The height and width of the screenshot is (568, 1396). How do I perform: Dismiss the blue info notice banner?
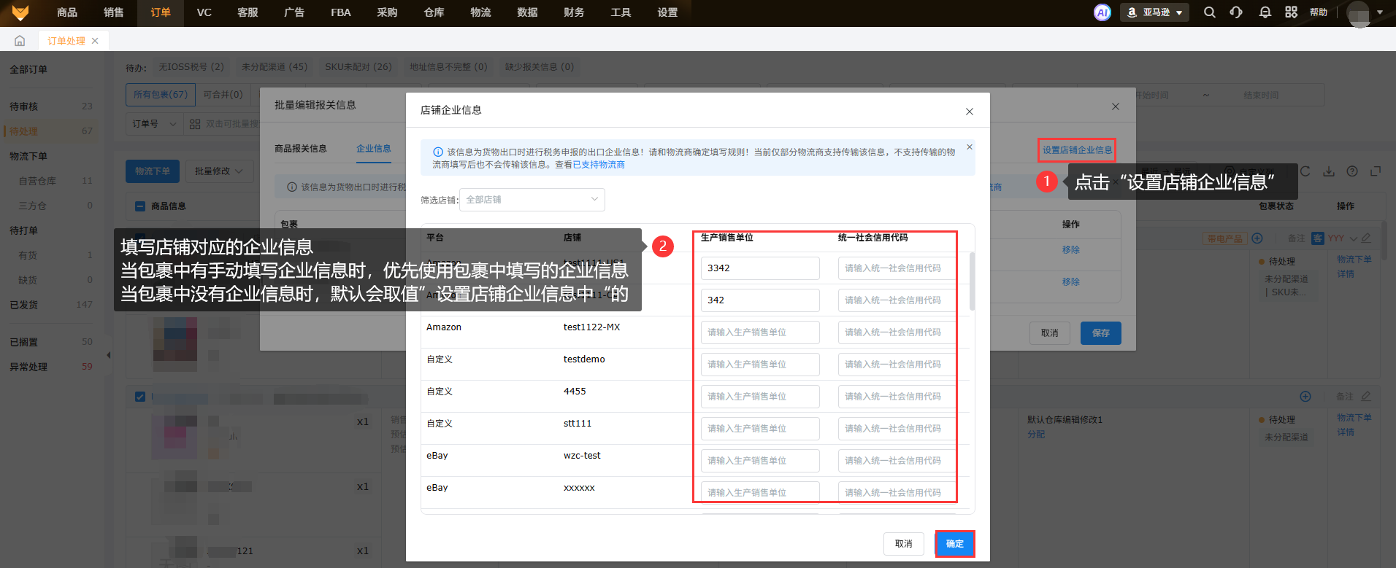970,147
